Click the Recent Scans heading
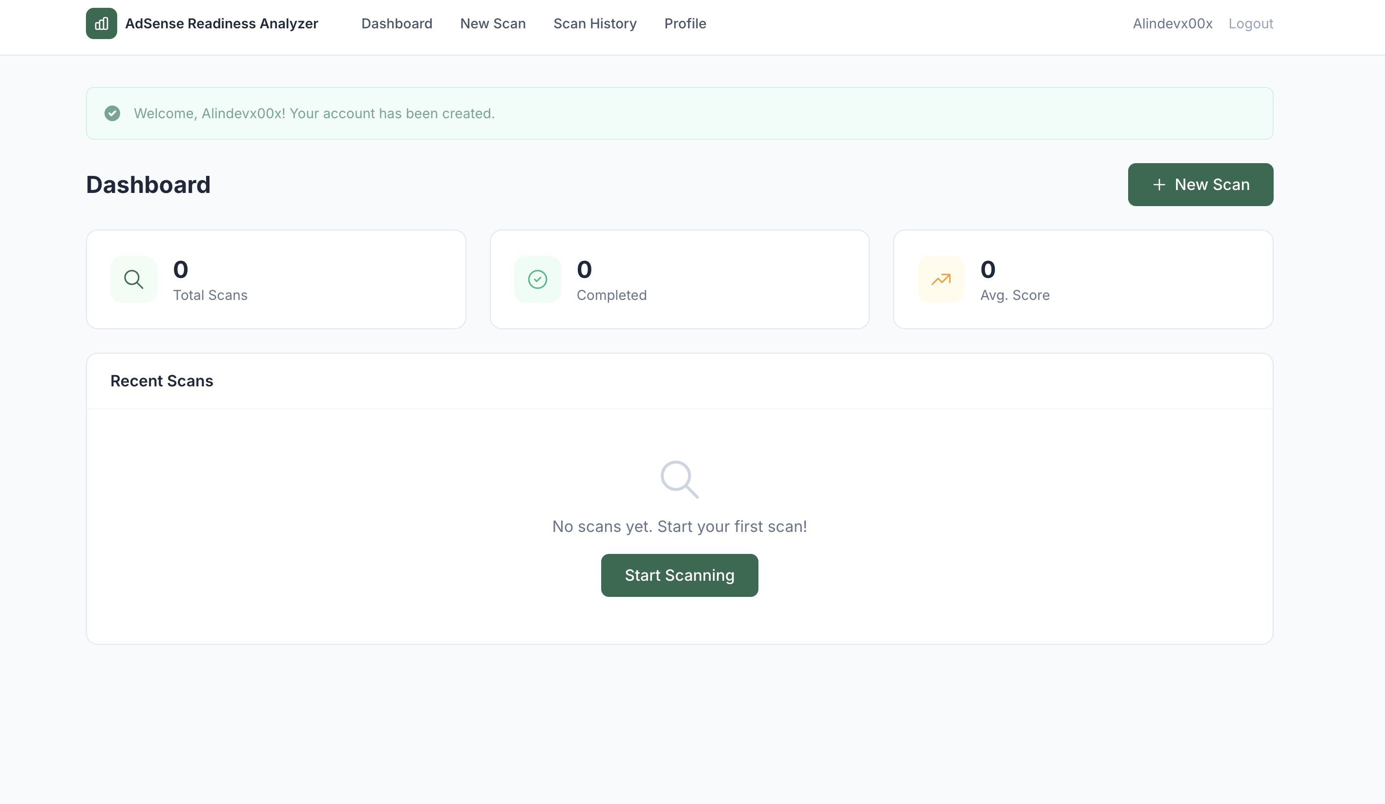 click(x=162, y=381)
